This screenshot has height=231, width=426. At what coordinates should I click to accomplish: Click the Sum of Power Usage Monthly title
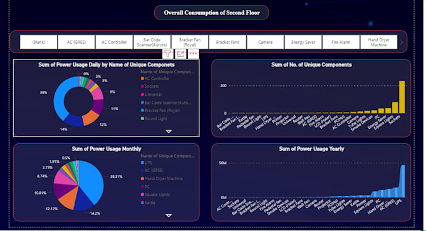tap(106, 149)
